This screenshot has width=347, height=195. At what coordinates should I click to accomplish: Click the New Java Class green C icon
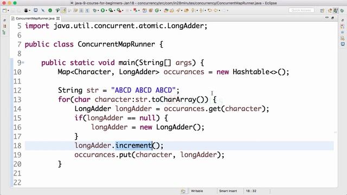pos(157,10)
